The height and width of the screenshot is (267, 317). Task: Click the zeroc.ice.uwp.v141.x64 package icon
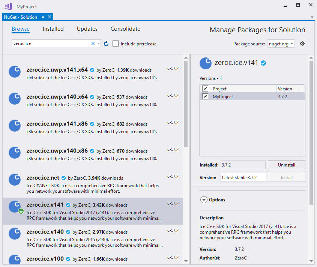15,72
